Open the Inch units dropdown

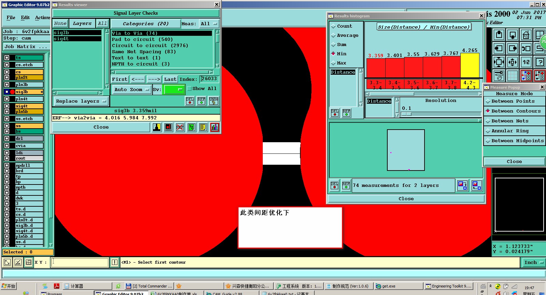(534, 263)
